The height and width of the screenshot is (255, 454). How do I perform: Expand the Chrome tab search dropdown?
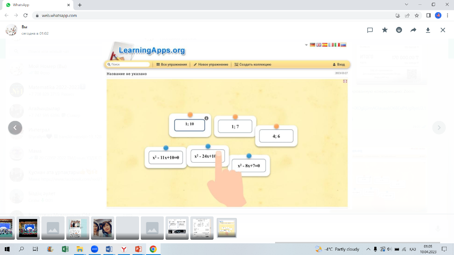406,5
